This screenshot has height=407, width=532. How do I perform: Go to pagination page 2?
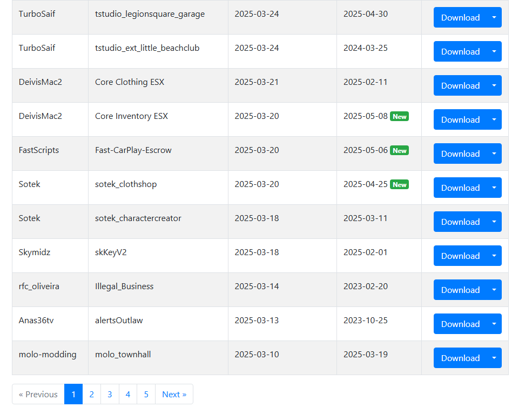click(92, 394)
